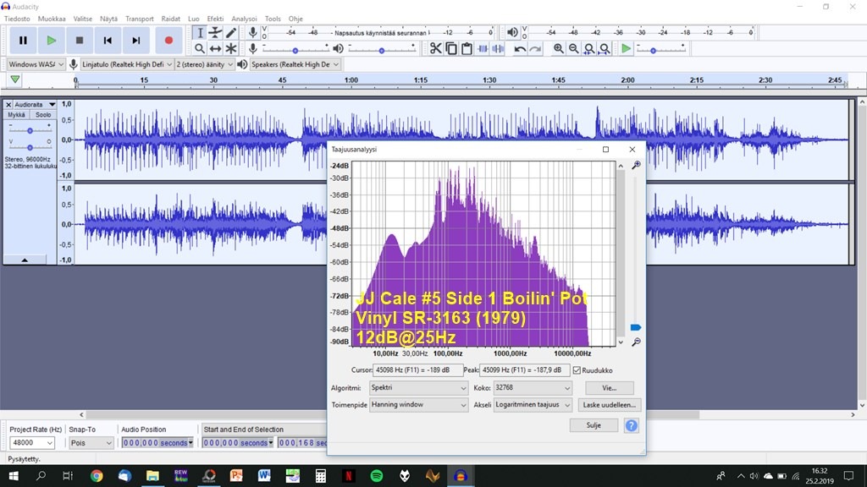Open the Linjatulo recording device dropdown

(x=127, y=64)
